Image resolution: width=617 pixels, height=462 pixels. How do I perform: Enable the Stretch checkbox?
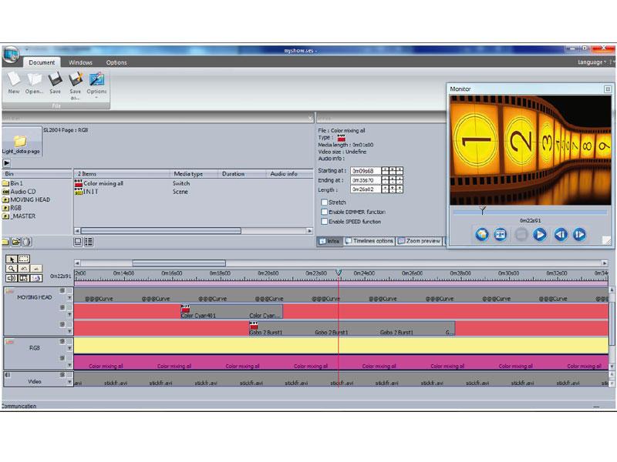click(x=325, y=203)
